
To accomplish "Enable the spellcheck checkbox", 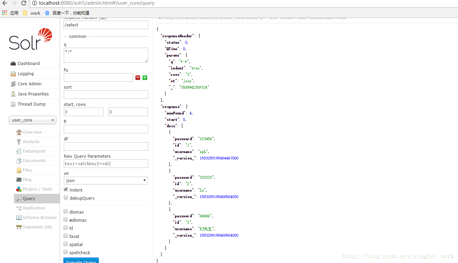I will [x=66, y=252].
